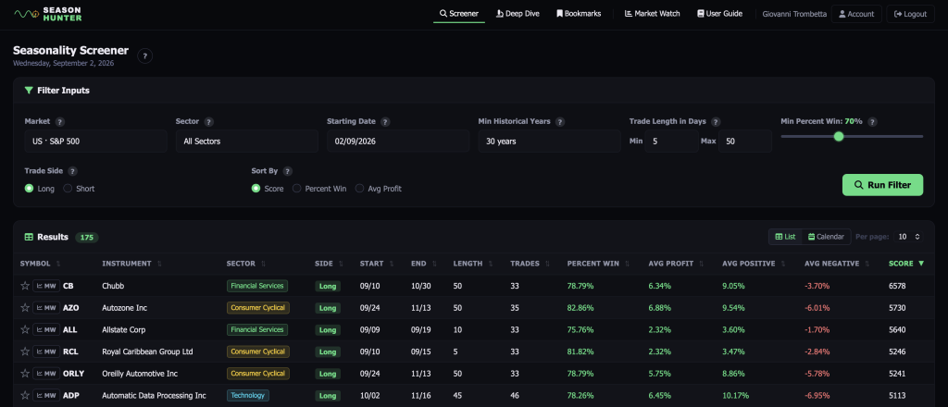Bookmark ALL with the star icon

[x=25, y=329]
